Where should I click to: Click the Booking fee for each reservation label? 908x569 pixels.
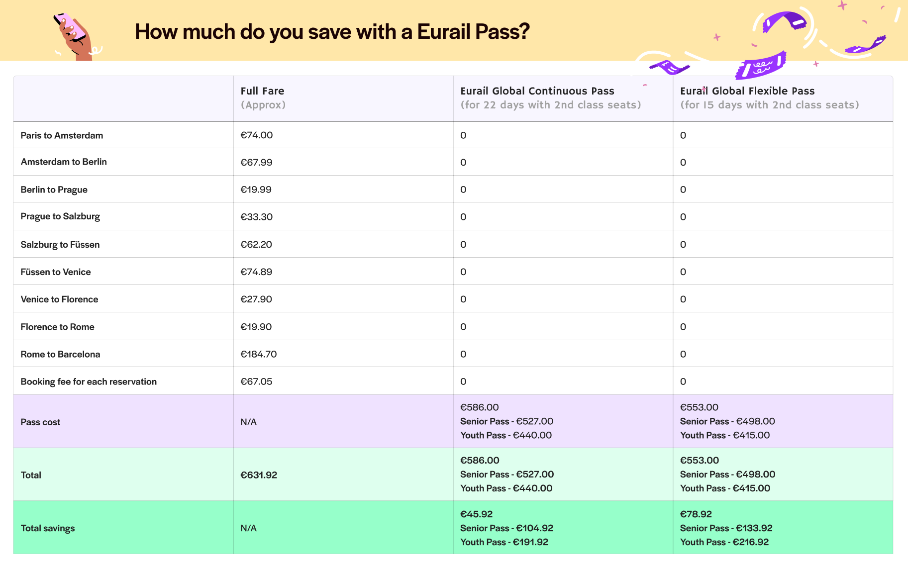(89, 381)
